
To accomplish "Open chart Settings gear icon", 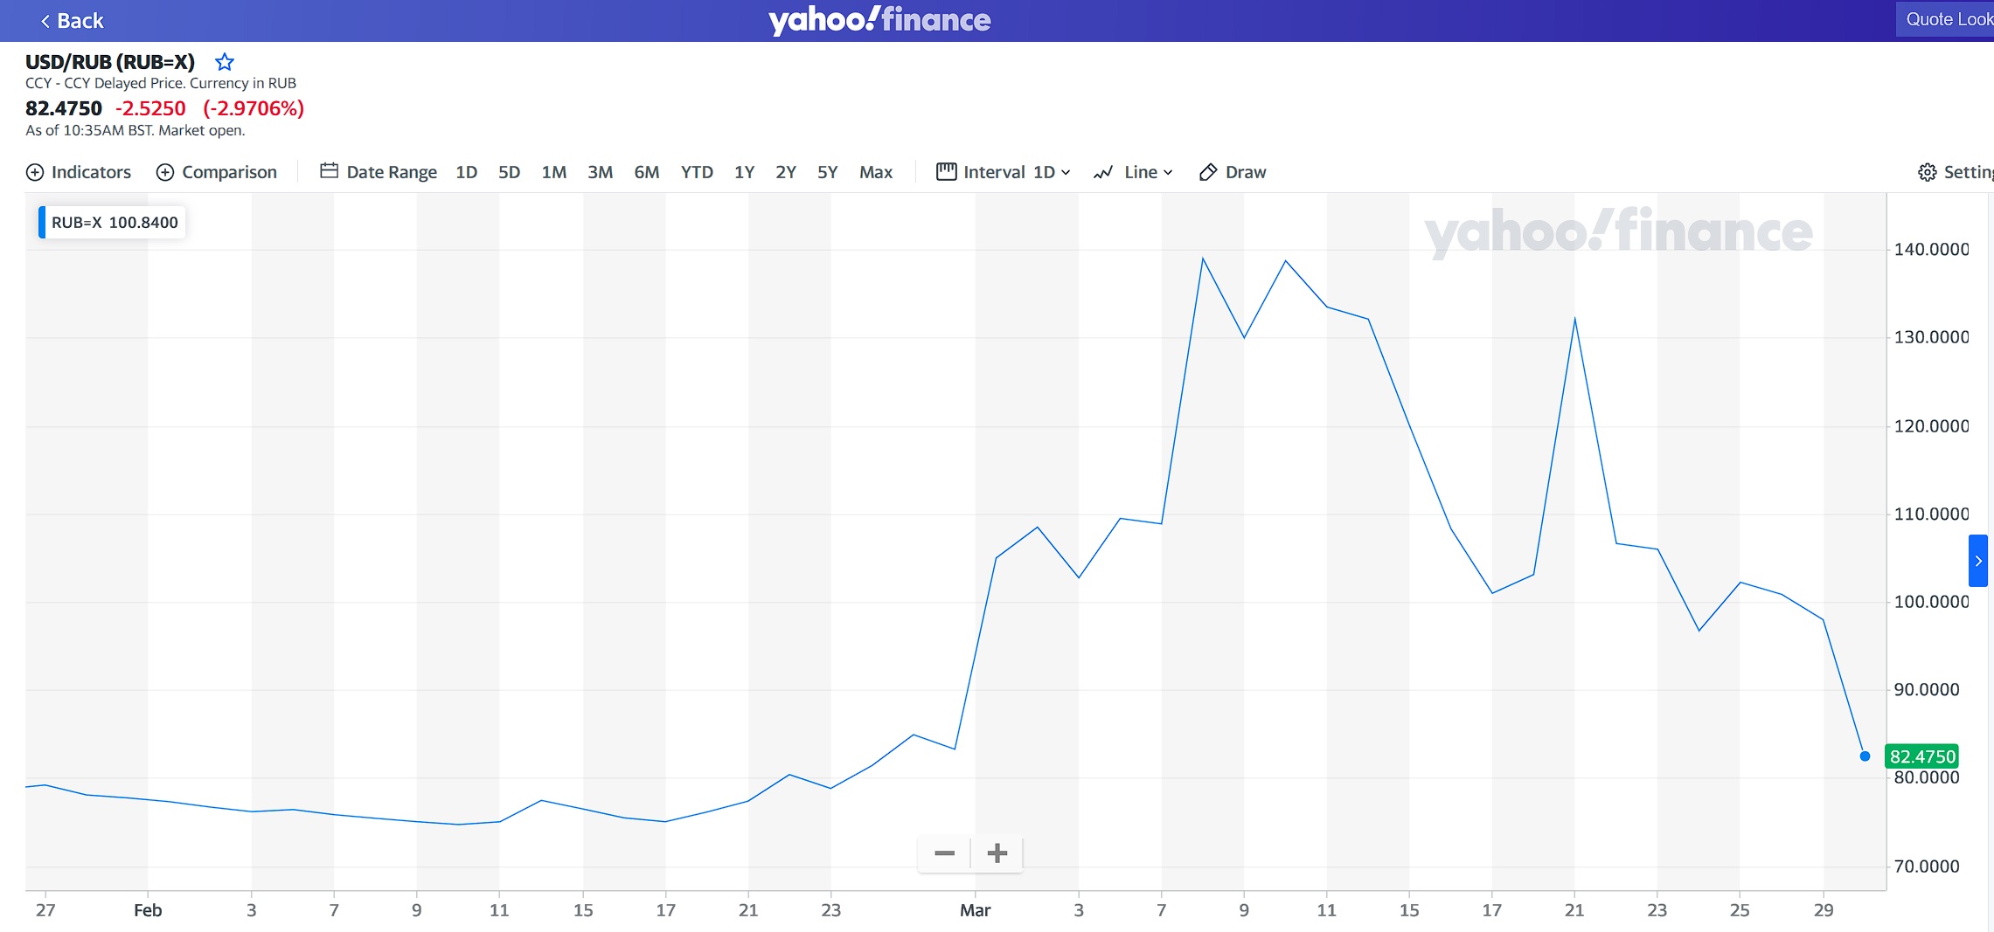I will coord(1927,172).
